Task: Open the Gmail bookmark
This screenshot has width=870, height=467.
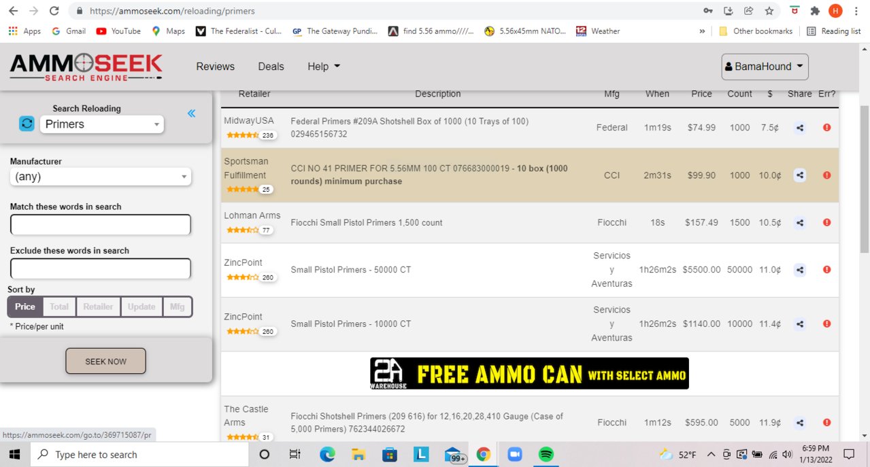Action: [68, 31]
